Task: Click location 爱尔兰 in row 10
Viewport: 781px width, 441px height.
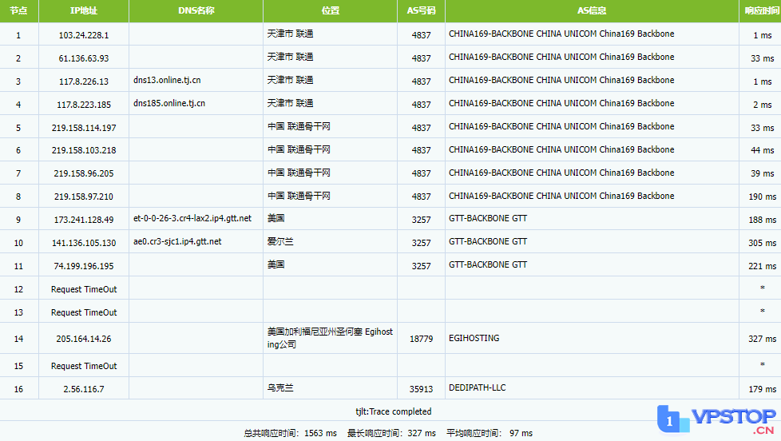Action: [280, 242]
